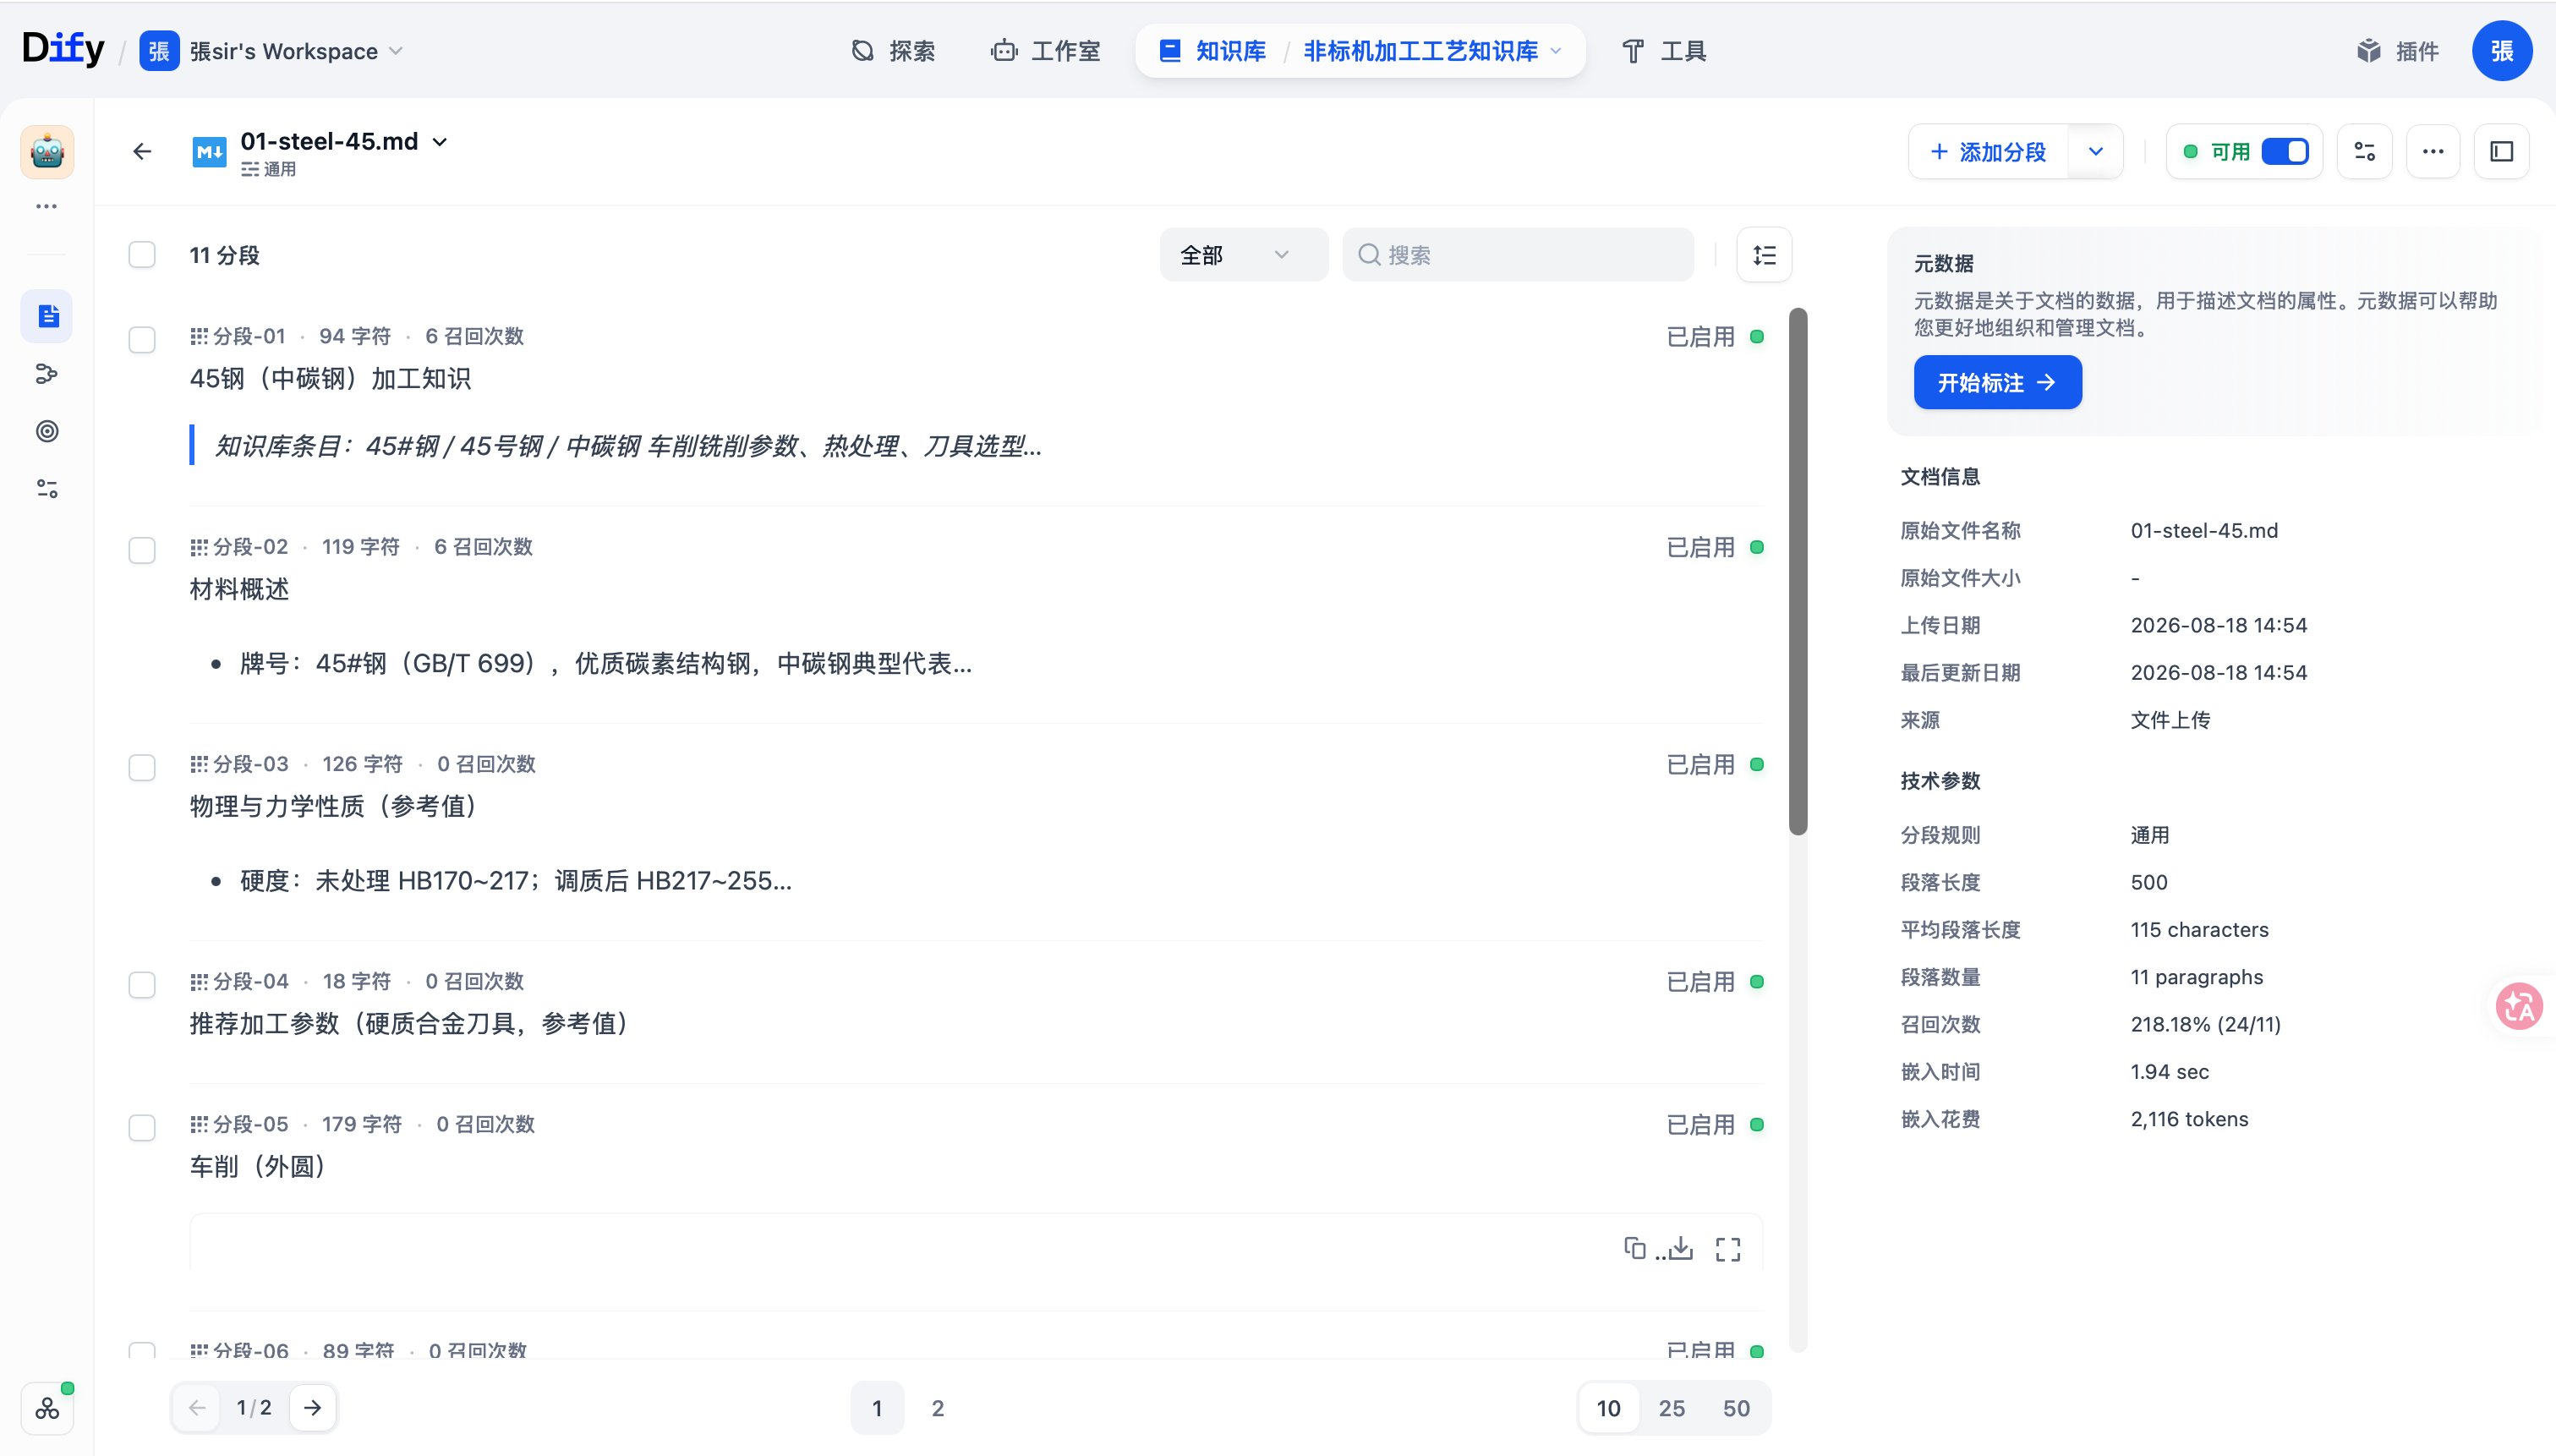The width and height of the screenshot is (2556, 1456).
Task: Expand the 添加分段 dropdown arrow
Action: [2095, 152]
